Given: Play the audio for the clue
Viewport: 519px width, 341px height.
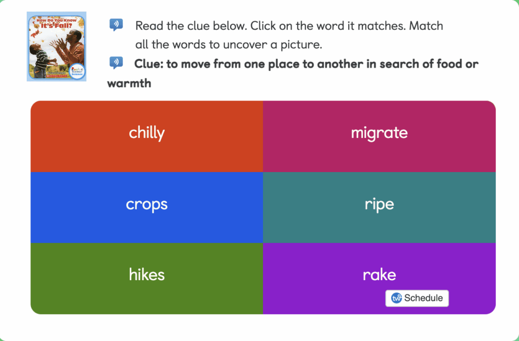Looking at the screenshot, I should point(117,63).
